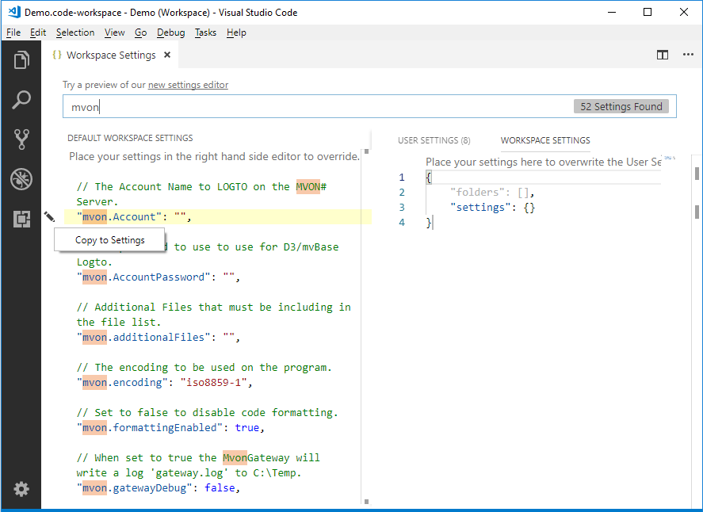Click line number 1 in right editor
This screenshot has width=703, height=512.
(402, 178)
